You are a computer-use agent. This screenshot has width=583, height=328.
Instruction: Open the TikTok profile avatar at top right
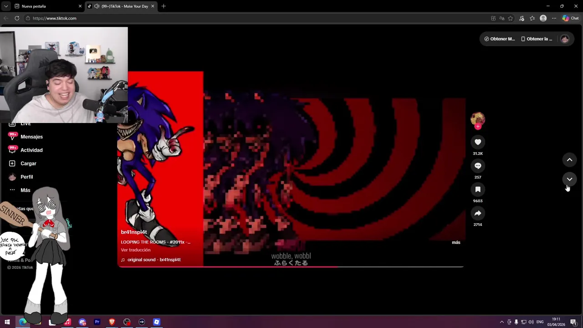(565, 39)
